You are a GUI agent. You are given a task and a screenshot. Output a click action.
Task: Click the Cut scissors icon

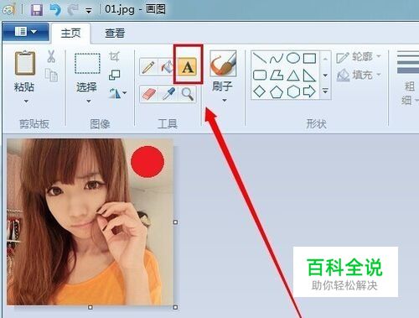51,56
